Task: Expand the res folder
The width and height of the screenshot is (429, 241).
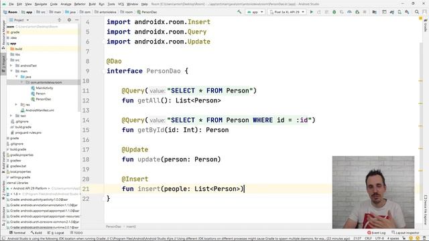Action: click(16, 104)
